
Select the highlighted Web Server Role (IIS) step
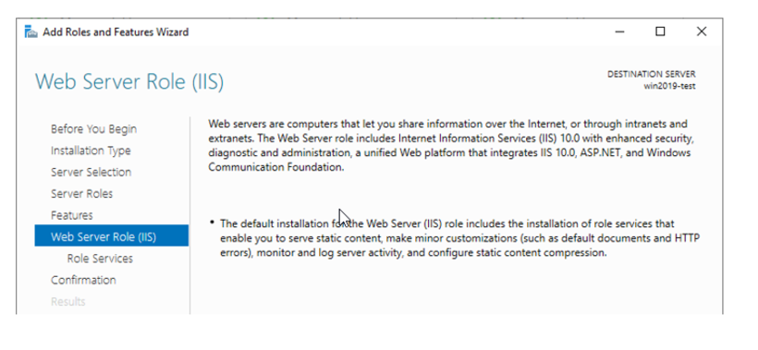pyautogui.click(x=112, y=236)
